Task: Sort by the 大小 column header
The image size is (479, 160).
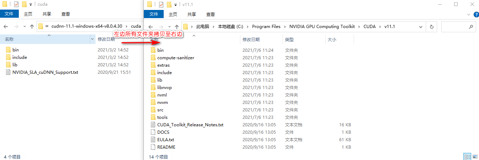Action: (x=332, y=40)
